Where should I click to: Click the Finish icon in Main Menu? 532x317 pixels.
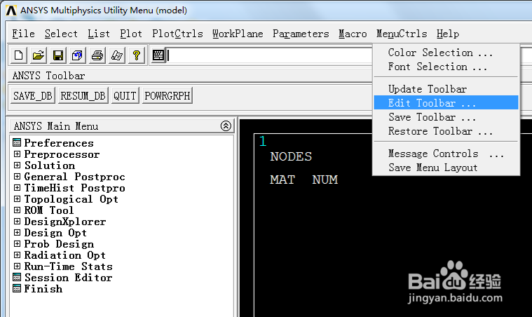click(x=17, y=288)
